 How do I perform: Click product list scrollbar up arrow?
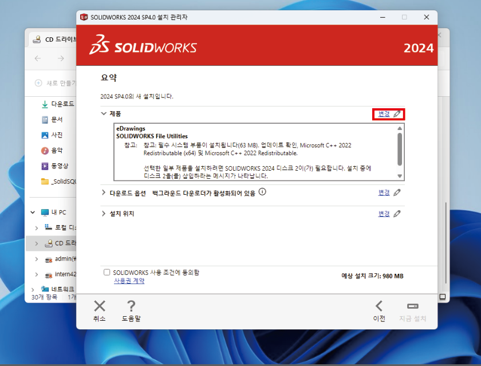coord(400,128)
